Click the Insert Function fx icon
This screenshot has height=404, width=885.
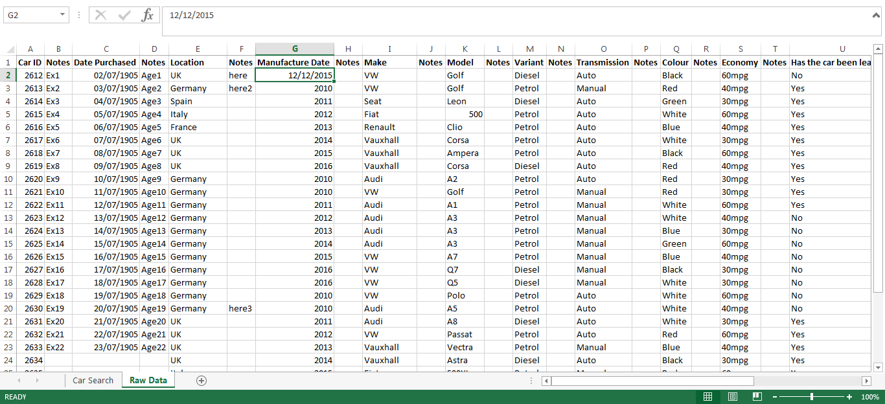(x=148, y=15)
